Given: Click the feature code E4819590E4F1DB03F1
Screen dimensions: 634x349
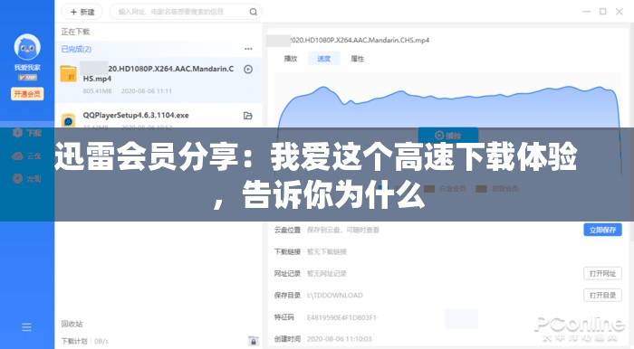Looking at the screenshot, I should (341, 317).
